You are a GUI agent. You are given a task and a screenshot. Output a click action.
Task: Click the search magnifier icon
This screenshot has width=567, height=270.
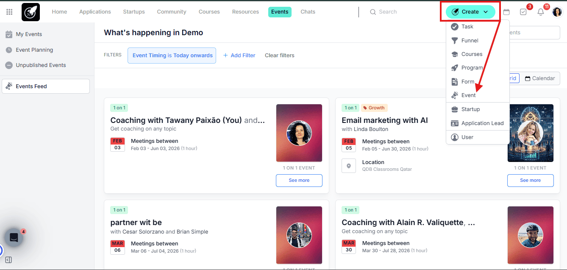[x=373, y=12]
